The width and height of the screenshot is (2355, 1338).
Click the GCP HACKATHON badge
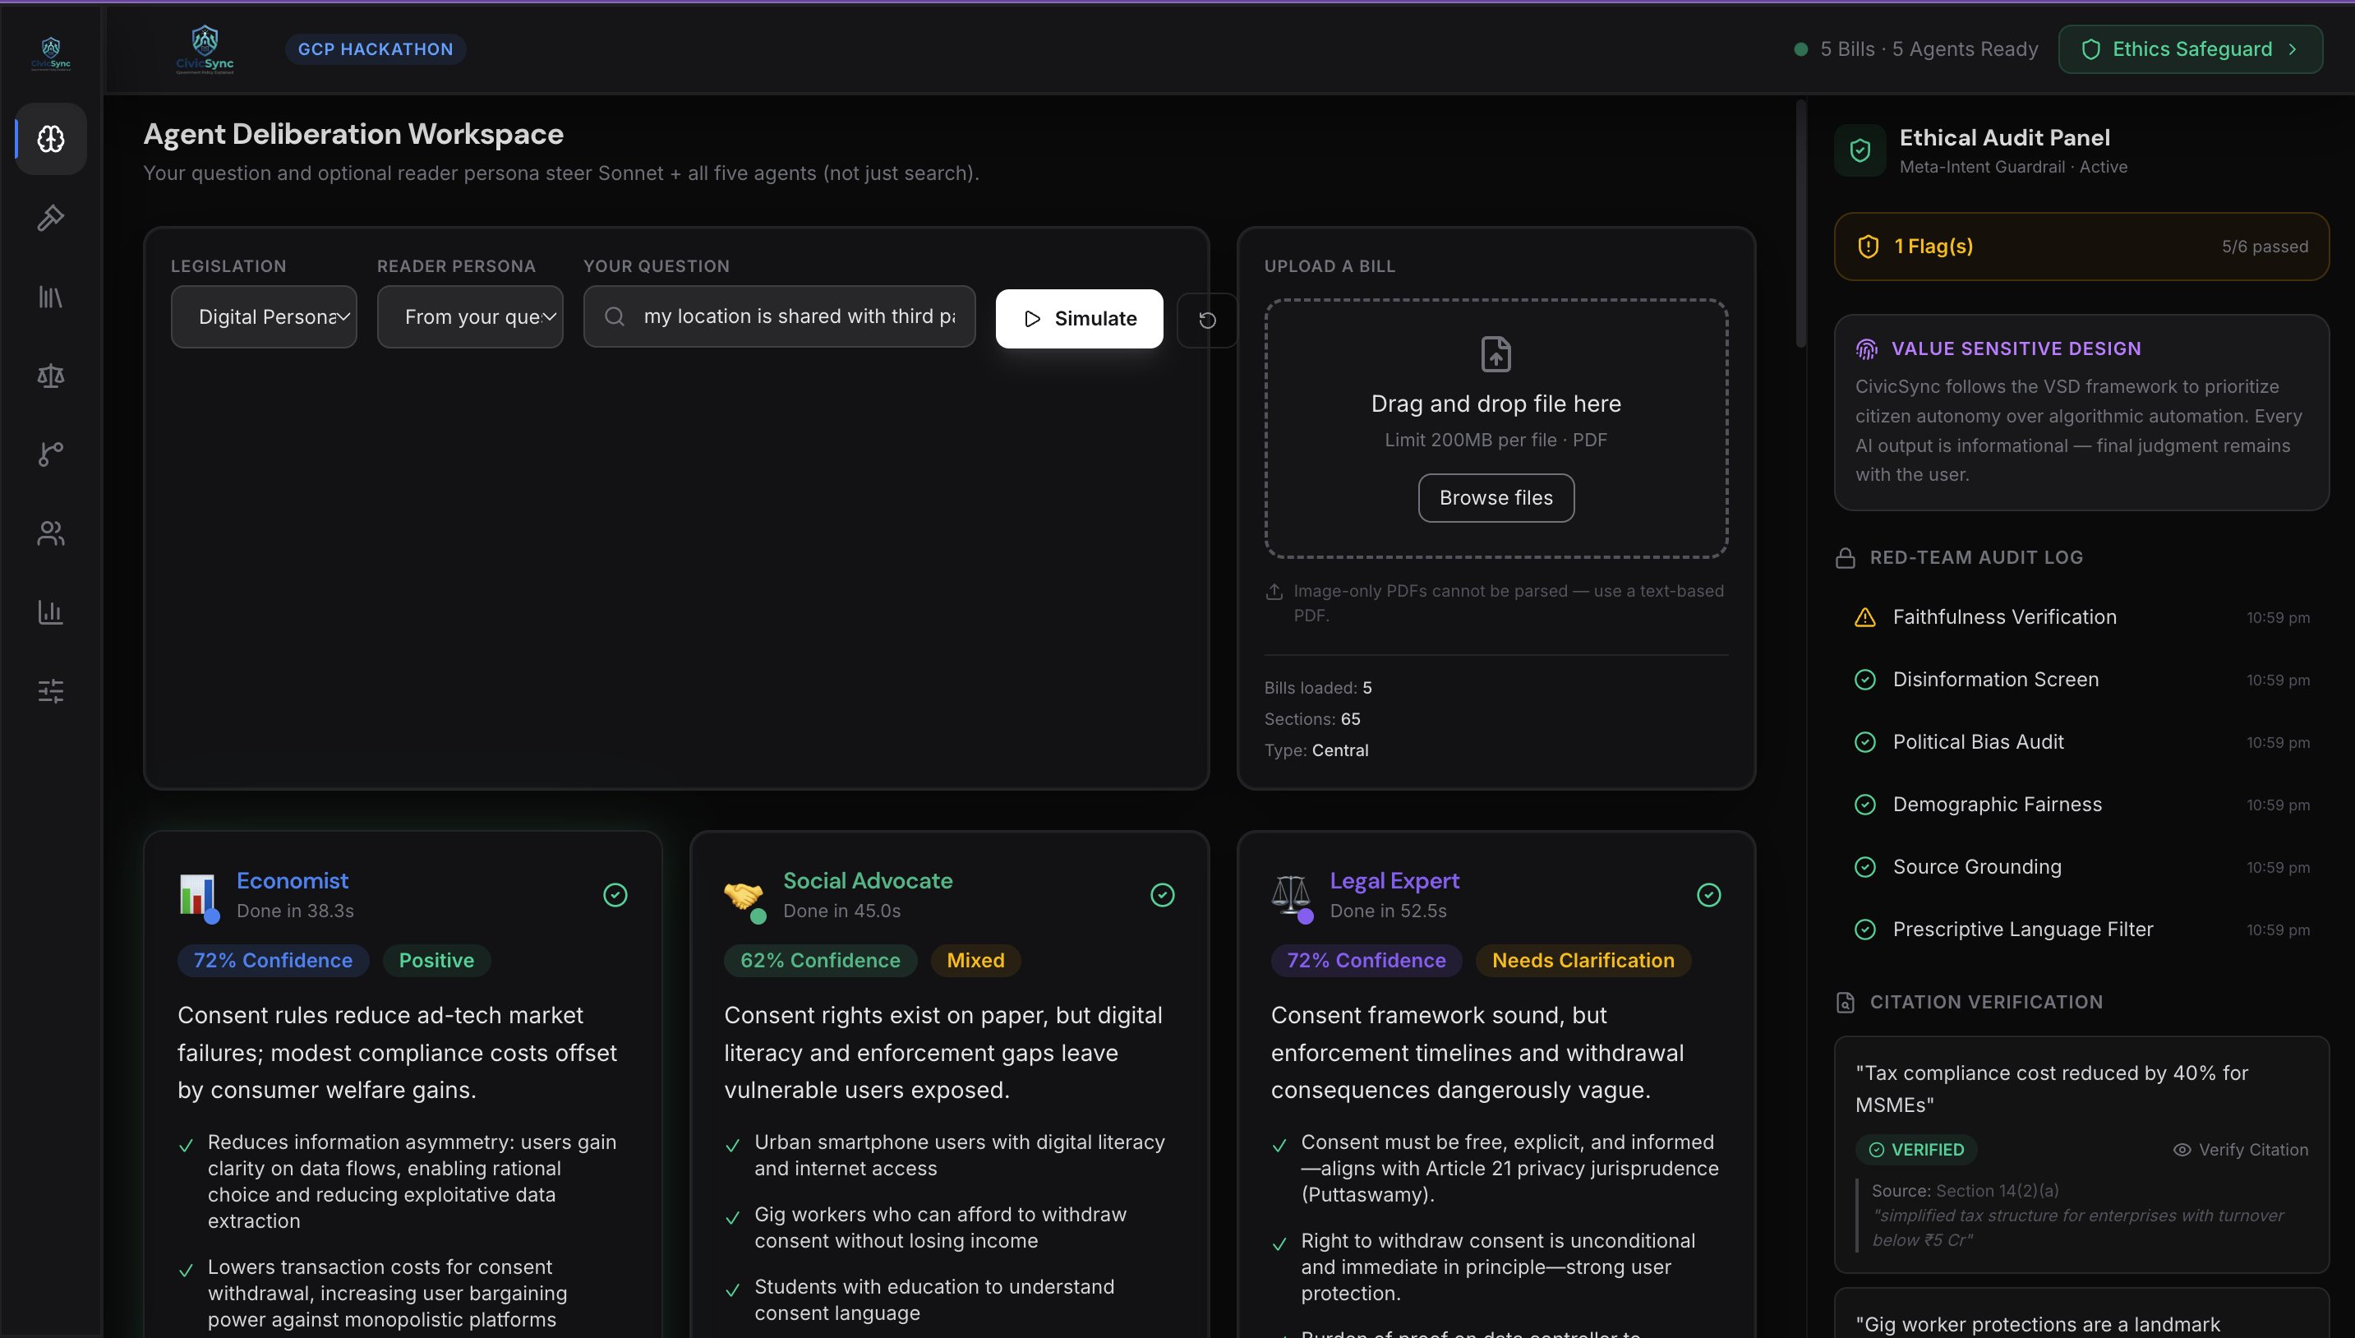(376, 49)
